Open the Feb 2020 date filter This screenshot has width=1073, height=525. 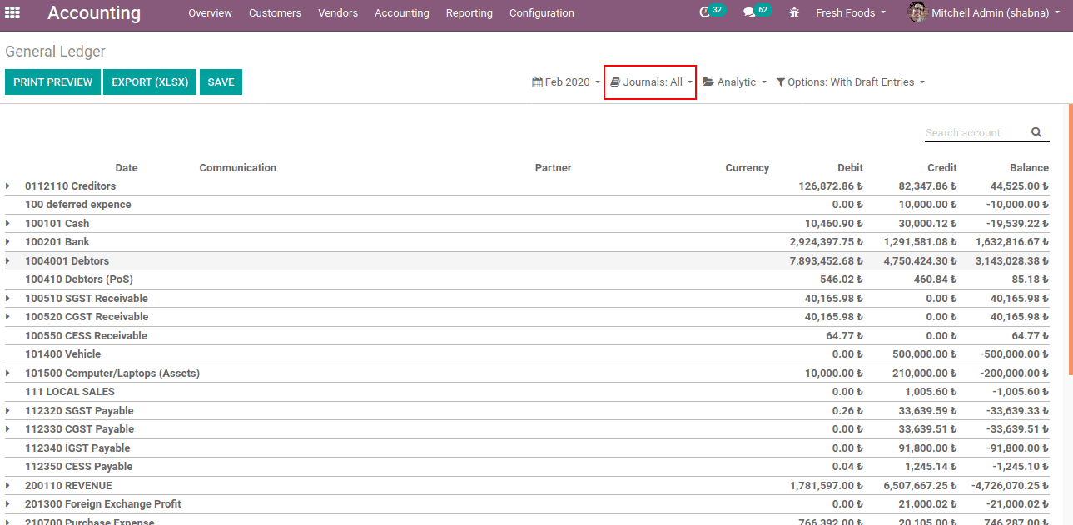(x=566, y=82)
